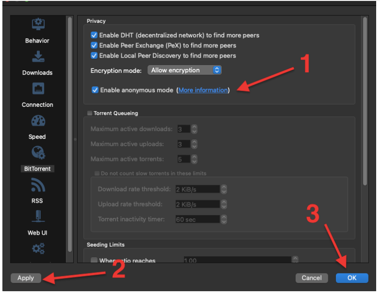
Task: Select the BitTorrent globe icon
Action: [x=38, y=153]
